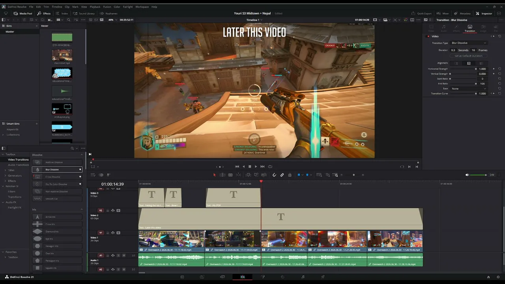Open the Metadata panel
The image size is (505, 284).
[x=462, y=13]
